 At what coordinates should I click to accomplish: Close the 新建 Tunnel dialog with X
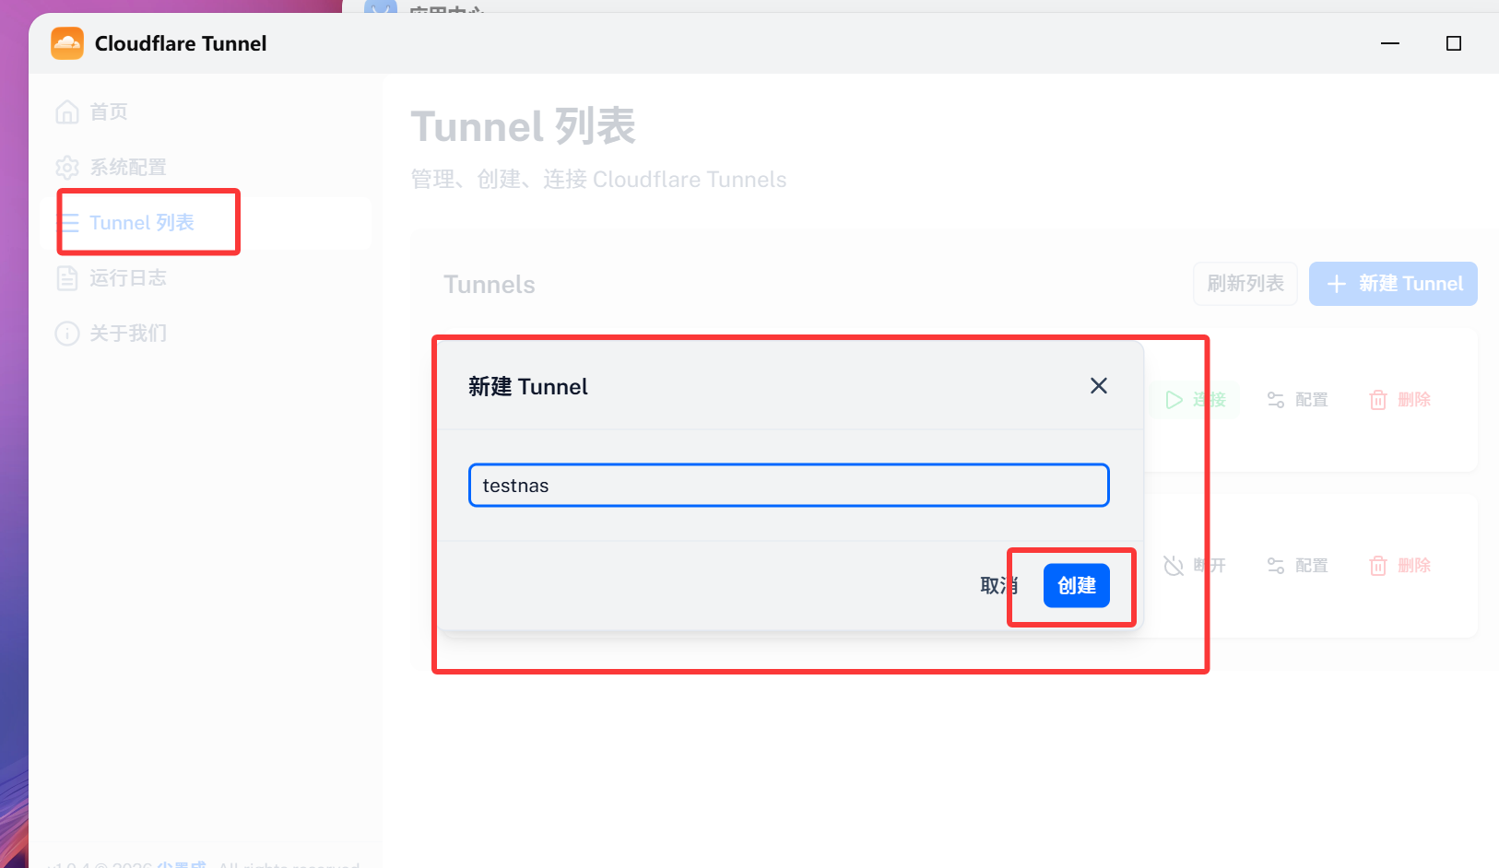[x=1098, y=386]
